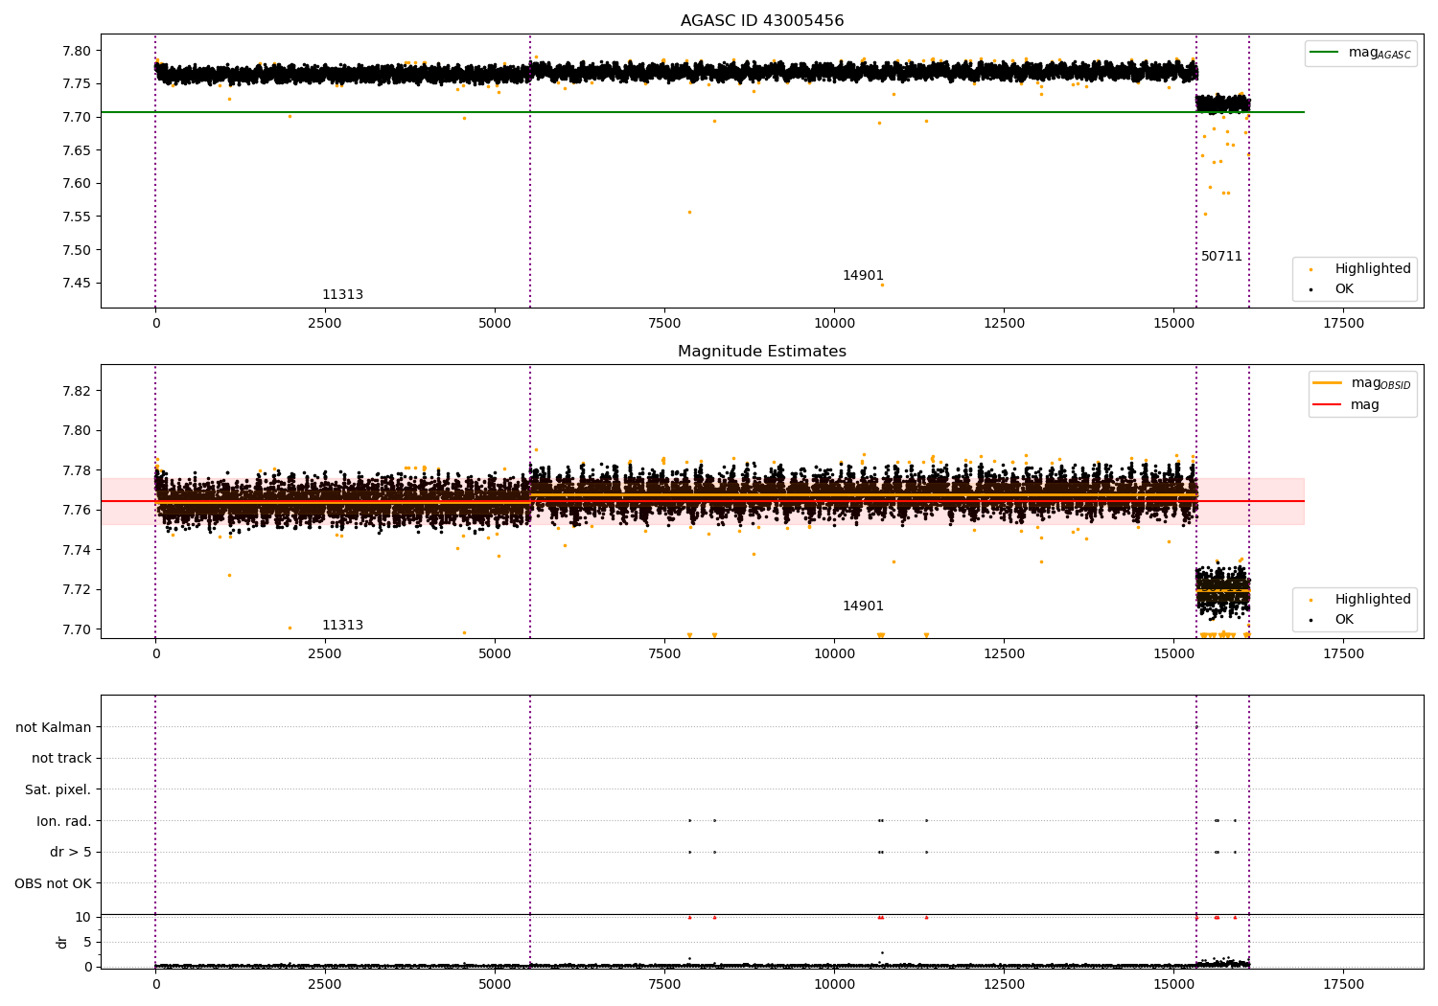Click the '10' y-tick in bottom dr plot
The height and width of the screenshot is (1006, 1438).
tap(83, 917)
